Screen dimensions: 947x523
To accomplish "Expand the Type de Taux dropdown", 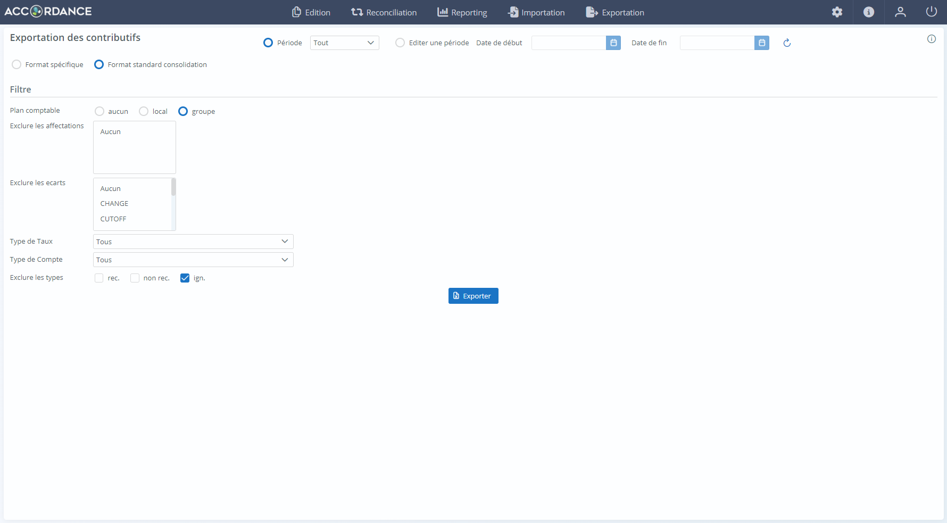I will [193, 242].
